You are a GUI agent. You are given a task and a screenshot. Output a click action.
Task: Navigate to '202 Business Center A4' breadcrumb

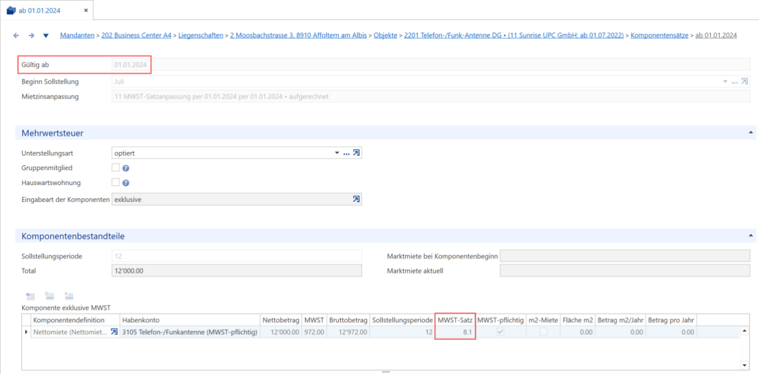point(136,35)
